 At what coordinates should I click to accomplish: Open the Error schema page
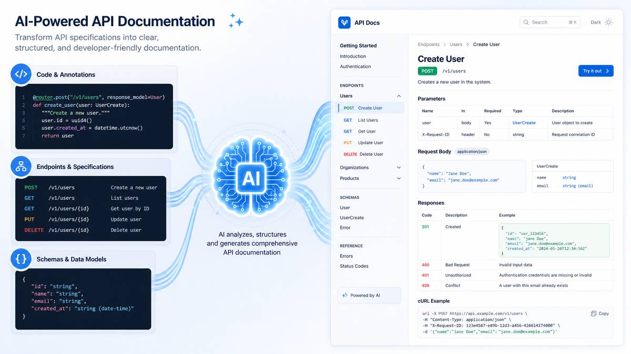[345, 228]
